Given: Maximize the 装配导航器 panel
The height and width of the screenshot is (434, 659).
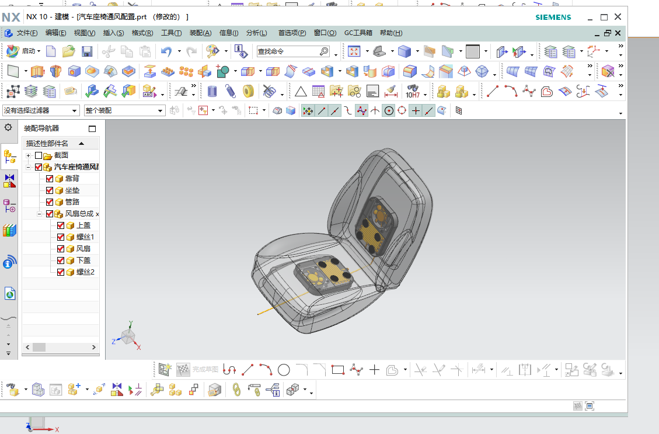Looking at the screenshot, I should [x=92, y=129].
